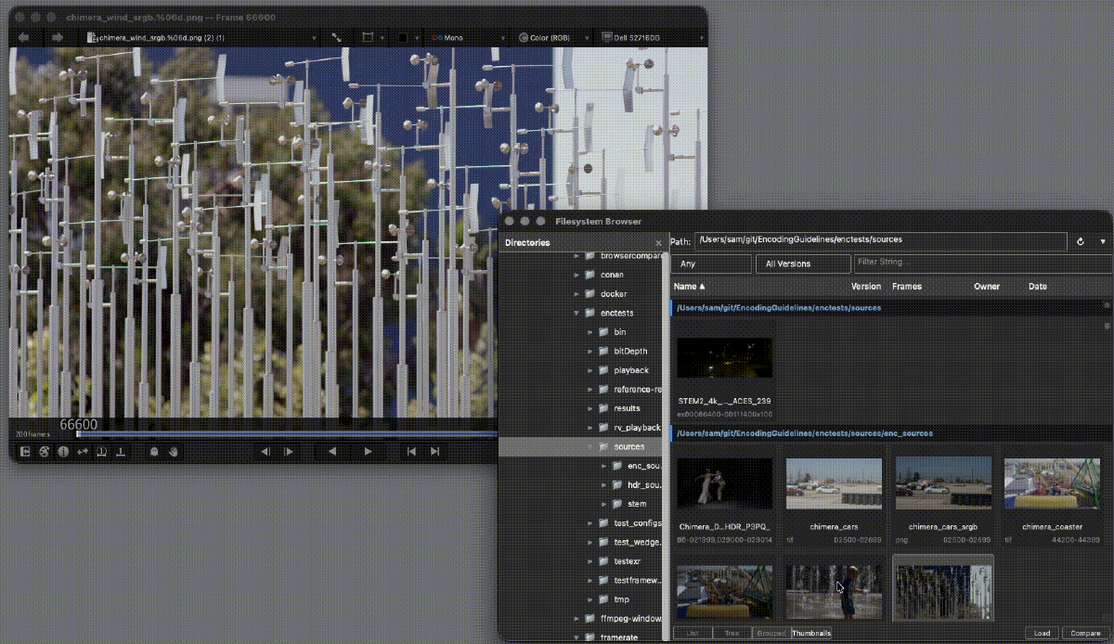Select the testexr folder in directory tree

tap(628, 561)
